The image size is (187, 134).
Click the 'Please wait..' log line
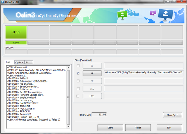(x=18, y=67)
